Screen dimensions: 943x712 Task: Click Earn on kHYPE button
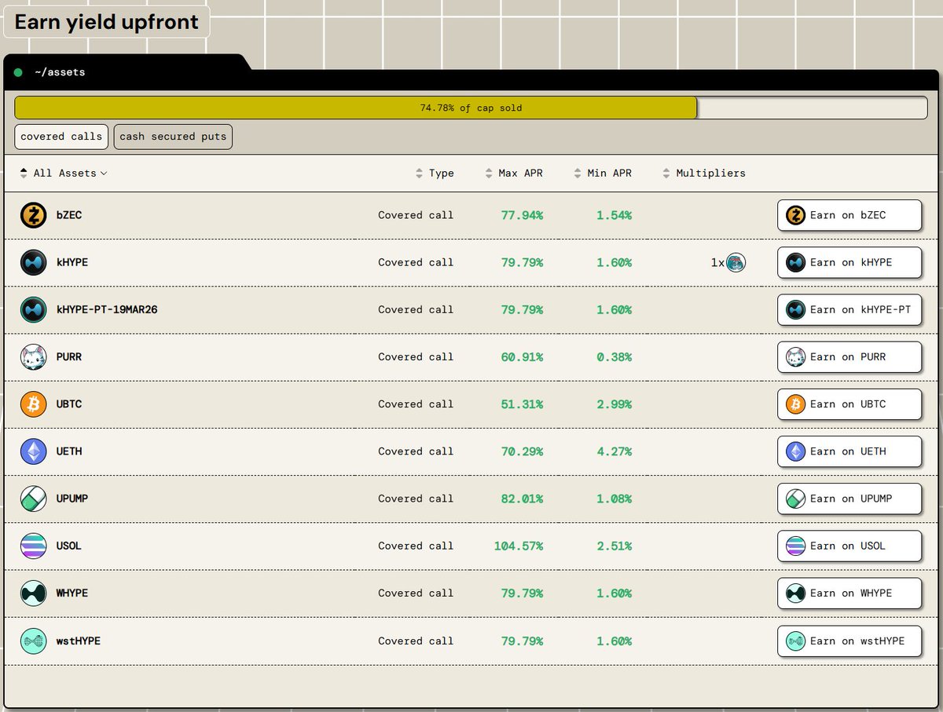click(x=849, y=262)
